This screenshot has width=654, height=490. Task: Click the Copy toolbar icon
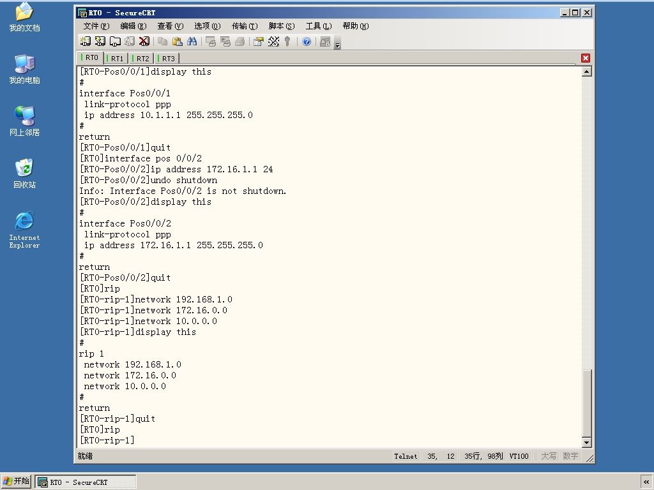[x=163, y=41]
